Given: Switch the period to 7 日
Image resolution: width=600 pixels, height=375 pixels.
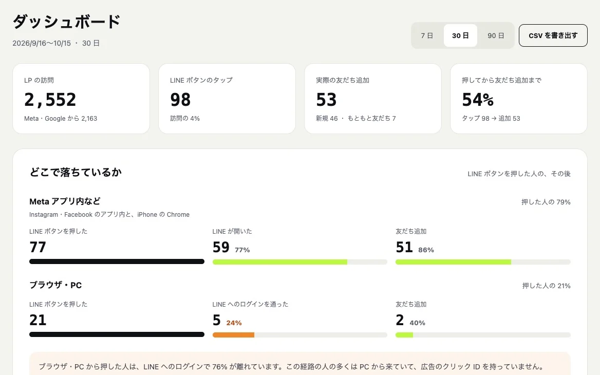Looking at the screenshot, I should (x=427, y=35).
